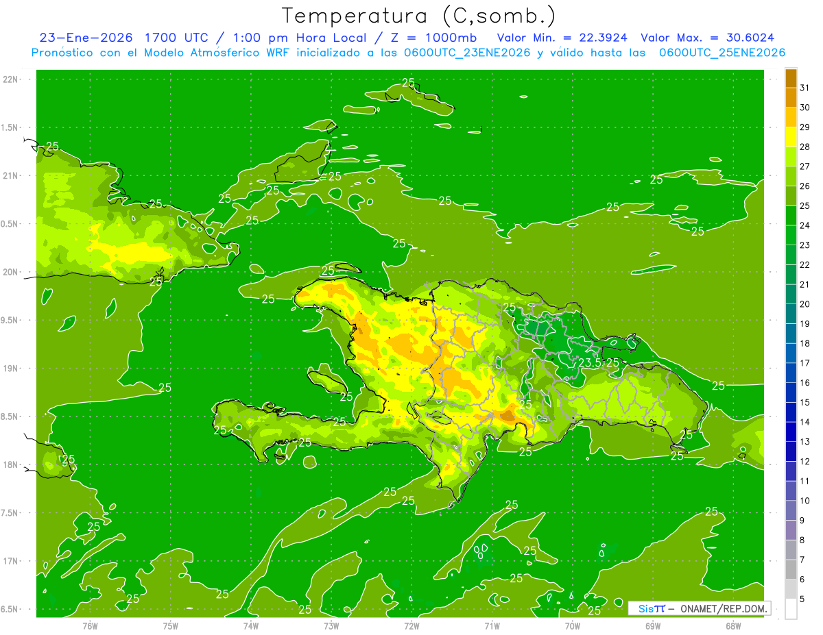Click the "70W" longitude axis label
The image size is (823, 635).
pos(572,625)
